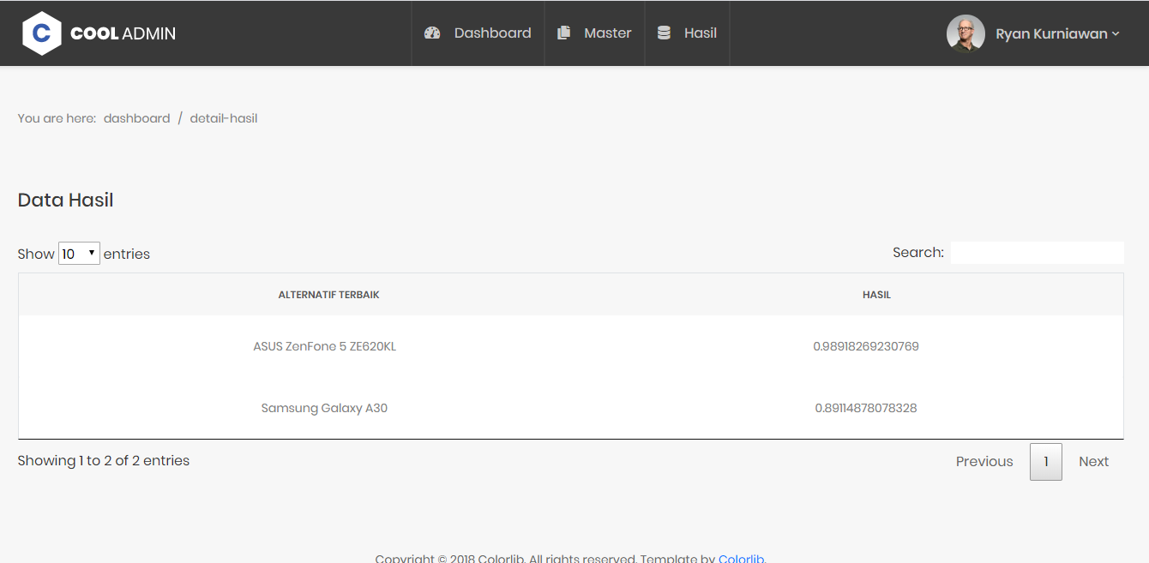Sort by Alternatif Terbaik column header
Screen dimensions: 1149x563
pyautogui.click(x=328, y=295)
